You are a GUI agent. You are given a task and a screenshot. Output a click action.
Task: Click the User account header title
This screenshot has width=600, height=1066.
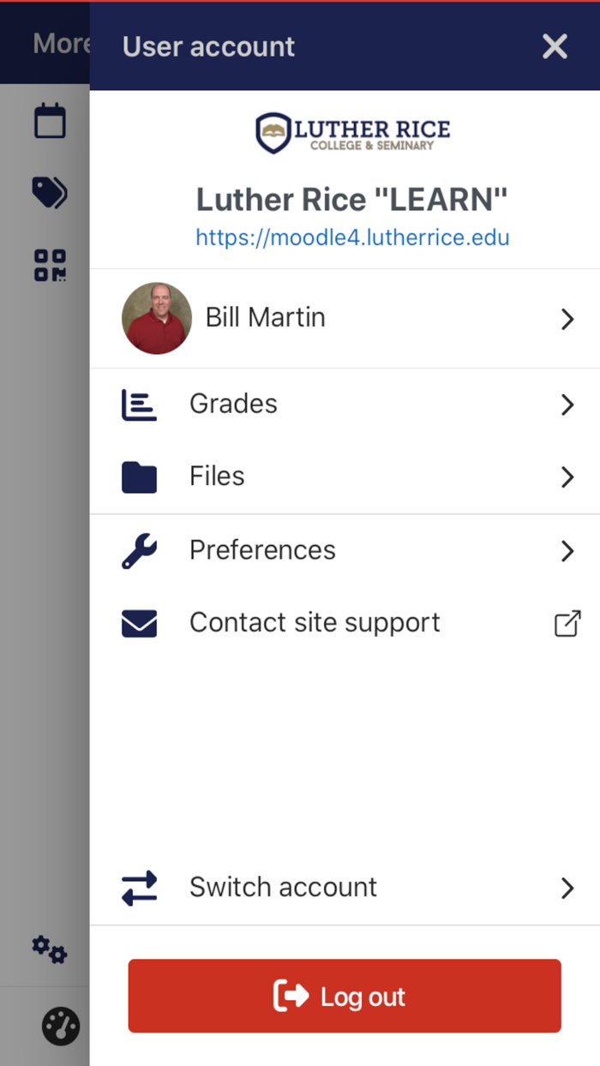pos(208,47)
